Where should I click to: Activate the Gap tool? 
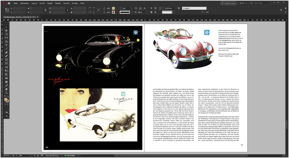click(x=6, y=38)
